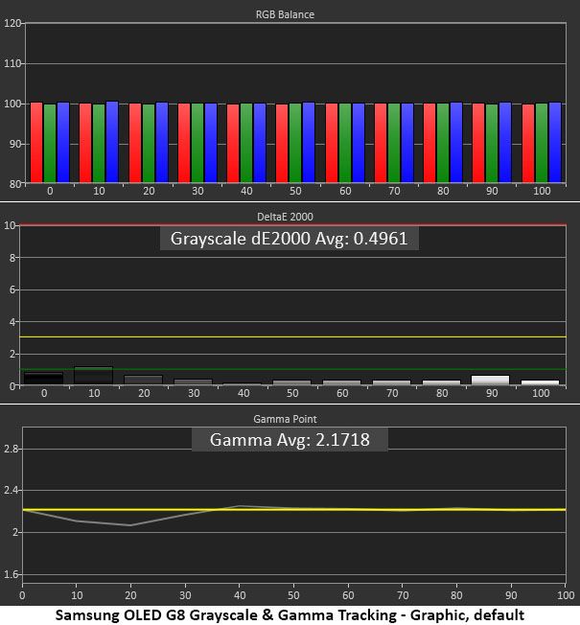Click the DeltaE bar at 30
Viewport: 580px width, 625px height.
pos(194,382)
